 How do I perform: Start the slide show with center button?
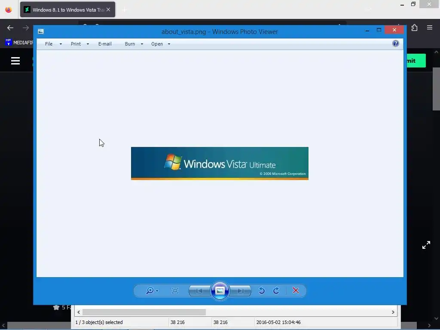220,291
